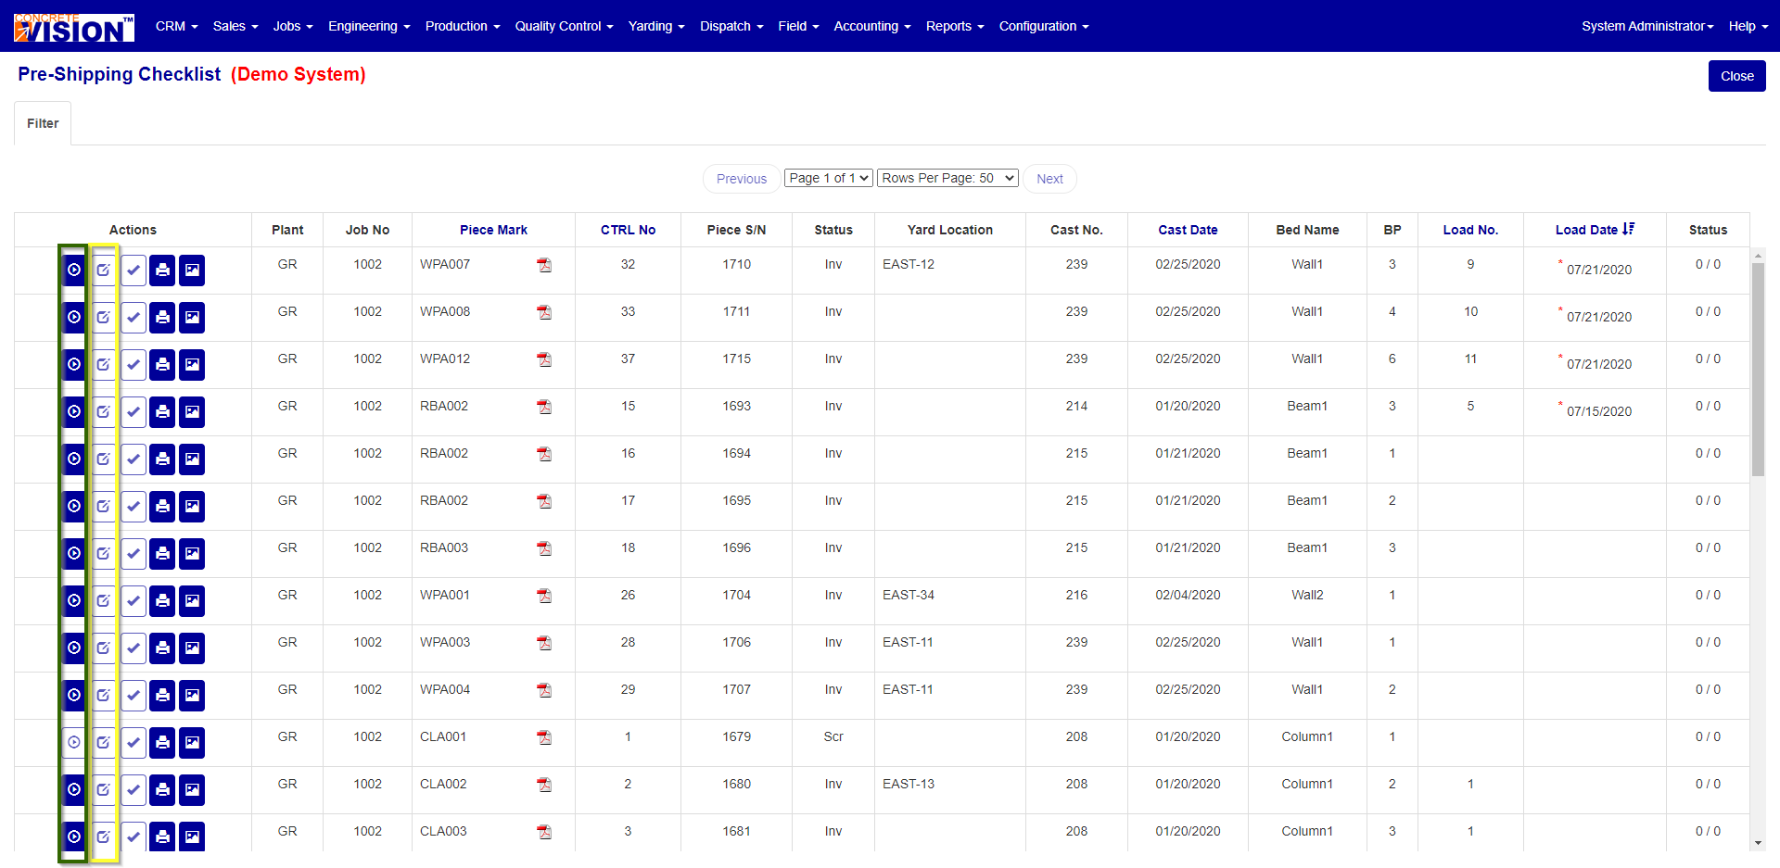
Task: Edit the RBA003 piece row
Action: pyautogui.click(x=104, y=554)
